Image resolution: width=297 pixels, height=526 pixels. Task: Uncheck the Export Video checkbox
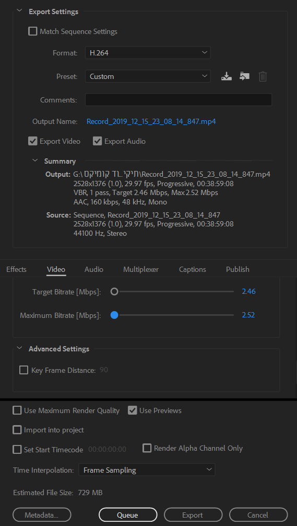tap(32, 141)
